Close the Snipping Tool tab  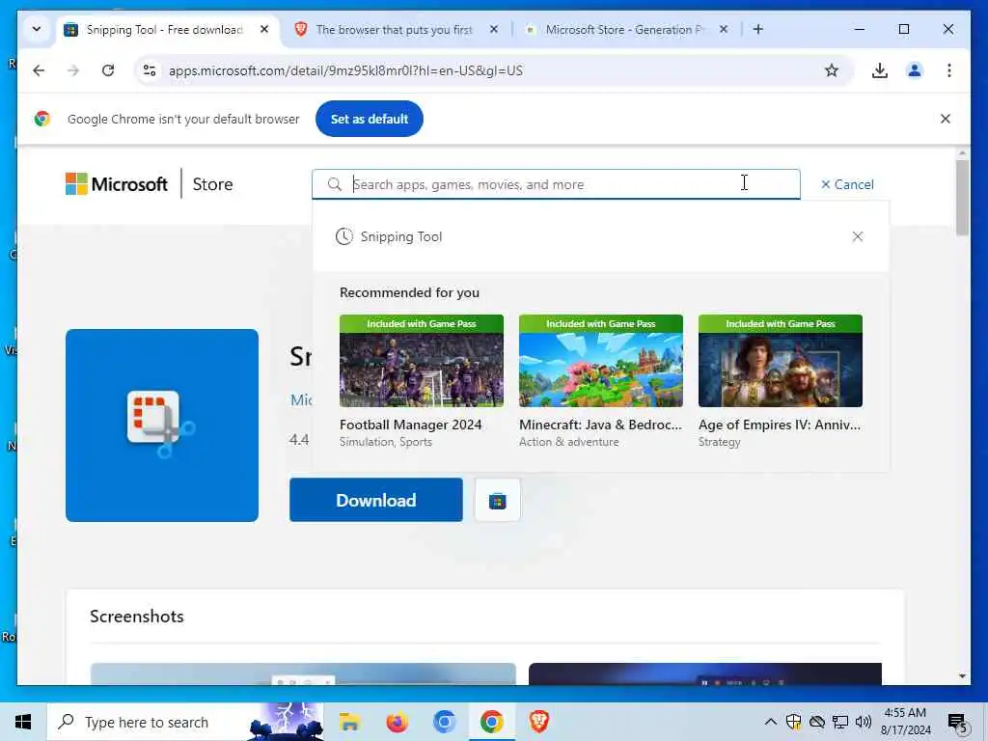click(x=264, y=29)
